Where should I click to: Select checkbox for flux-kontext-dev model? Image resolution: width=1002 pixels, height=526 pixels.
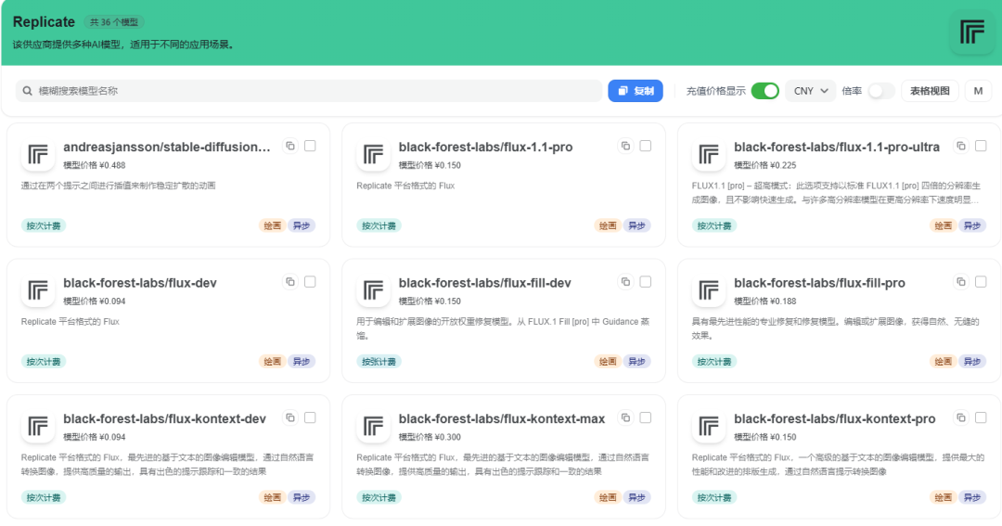pos(310,418)
